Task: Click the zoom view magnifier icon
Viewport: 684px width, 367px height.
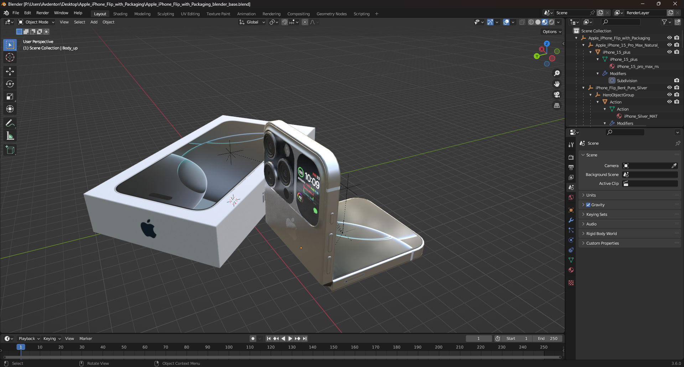Action: pyautogui.click(x=557, y=73)
